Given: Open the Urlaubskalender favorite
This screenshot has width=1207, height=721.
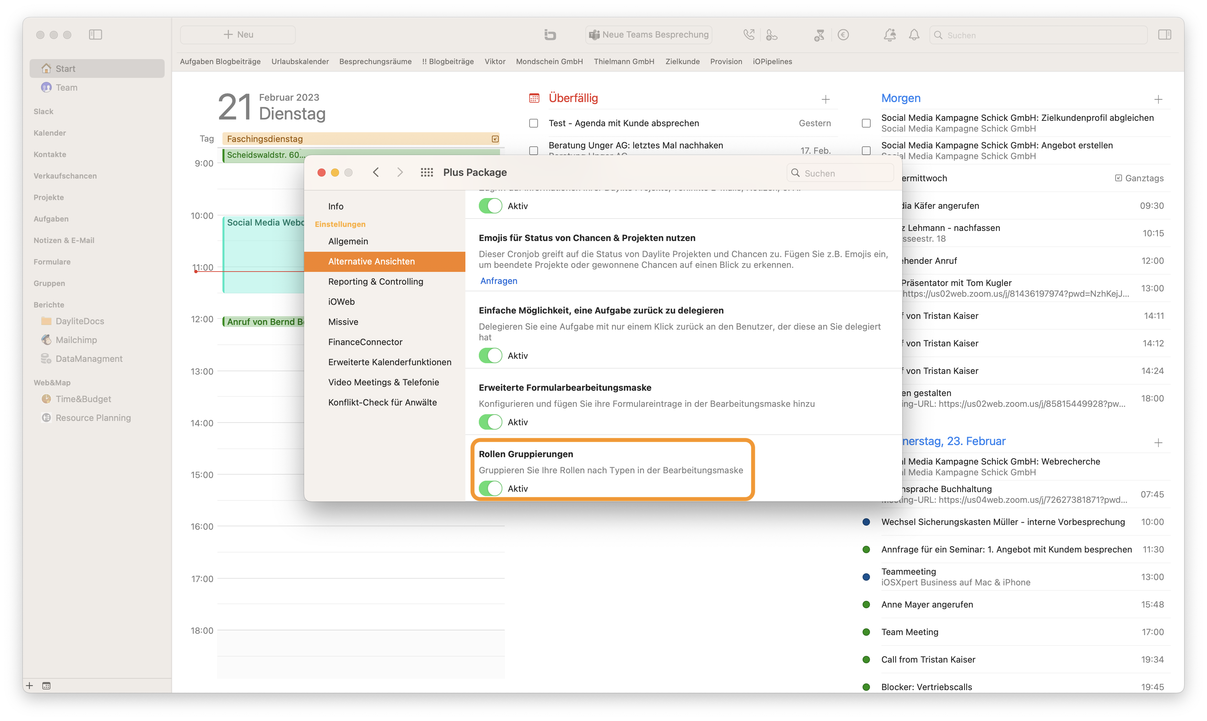Looking at the screenshot, I should click(300, 61).
